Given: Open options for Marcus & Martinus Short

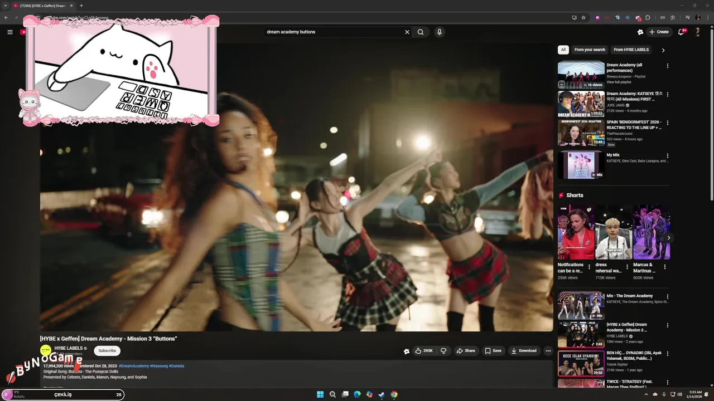Looking at the screenshot, I should click(664, 267).
